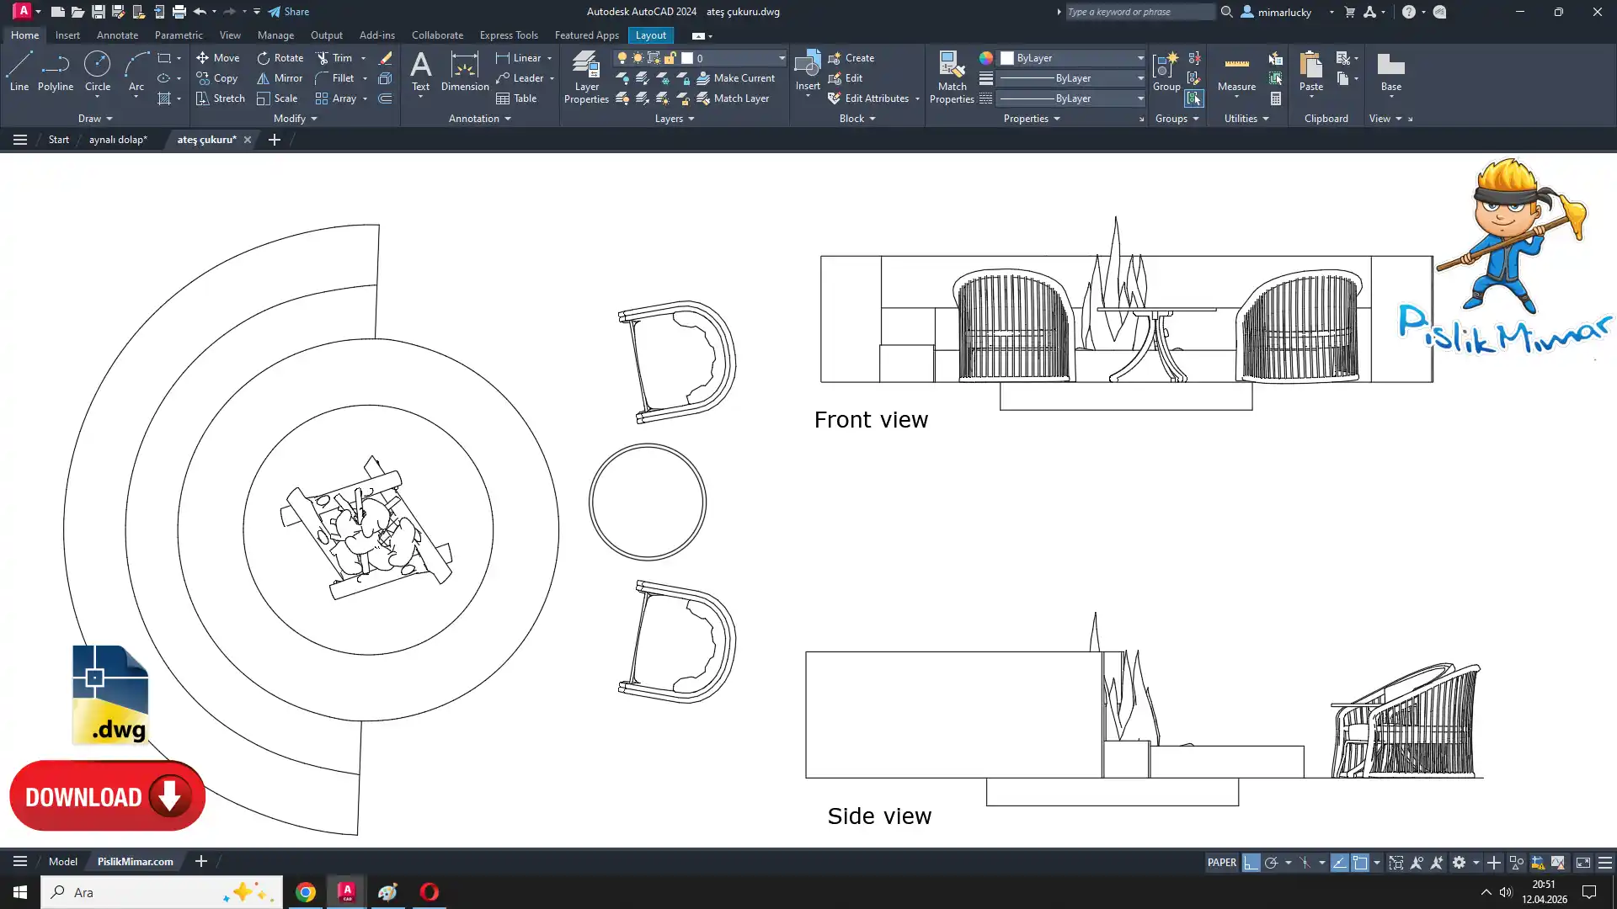Switch PAPER space toggle in status bar
1617x909 pixels.
pyautogui.click(x=1221, y=863)
